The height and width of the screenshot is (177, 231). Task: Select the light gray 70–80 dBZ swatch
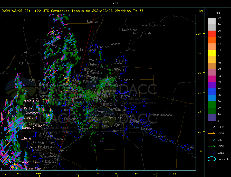pos(211,21)
